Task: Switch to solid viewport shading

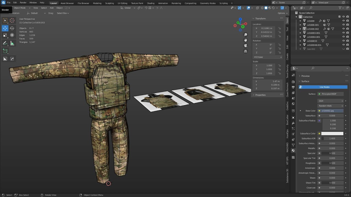Action: pos(266,8)
